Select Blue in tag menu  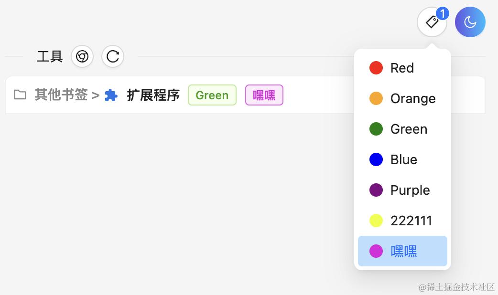[x=402, y=159]
